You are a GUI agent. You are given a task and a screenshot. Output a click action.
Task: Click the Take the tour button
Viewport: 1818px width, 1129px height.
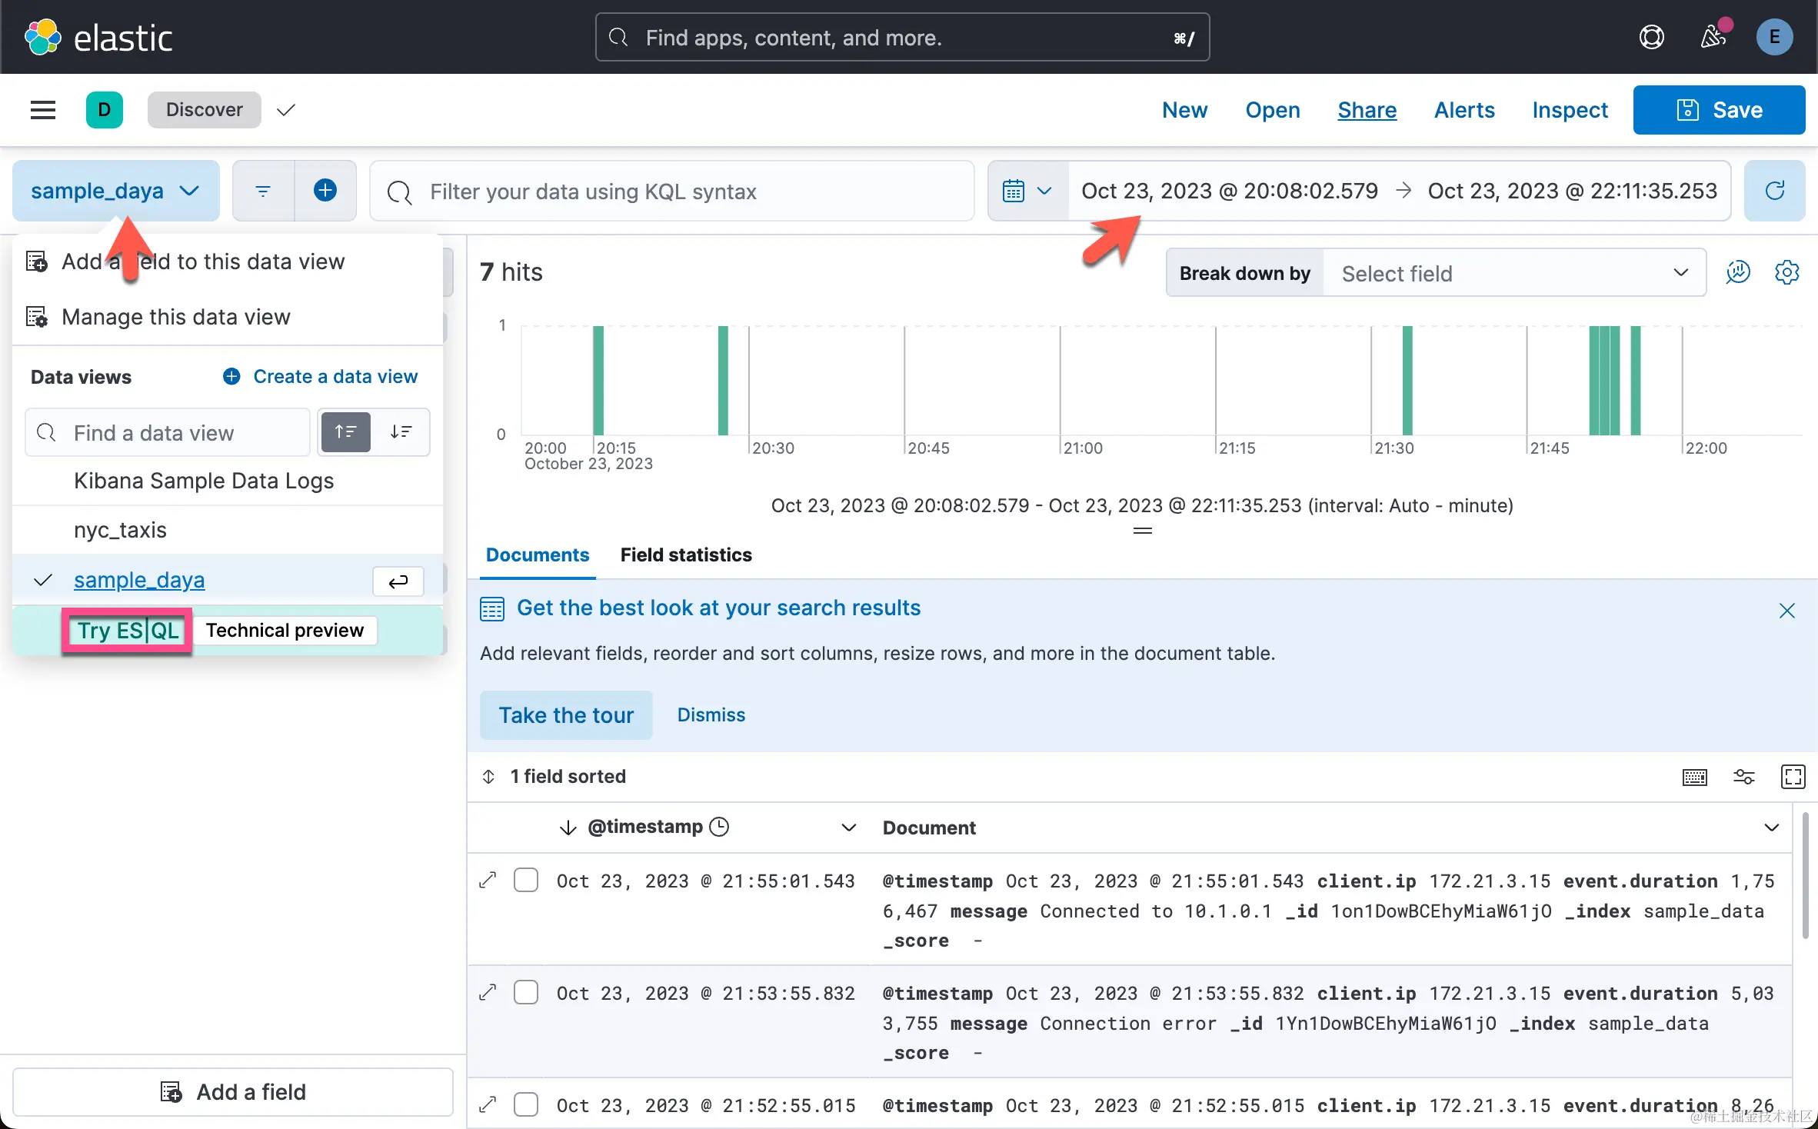tap(566, 715)
